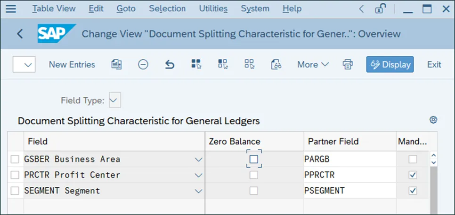Click the select all entries icon
Image resolution: width=455 pixels, height=215 pixels.
196,64
